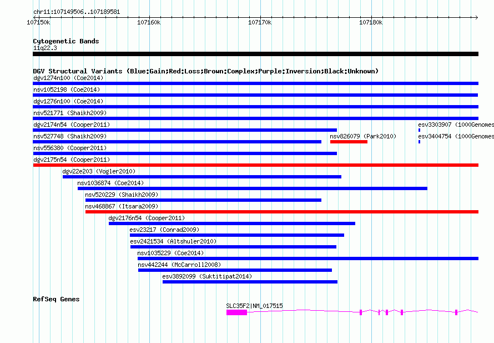
Task: Open the nsv1035229 (Coe2014) label
Action: [170, 253]
